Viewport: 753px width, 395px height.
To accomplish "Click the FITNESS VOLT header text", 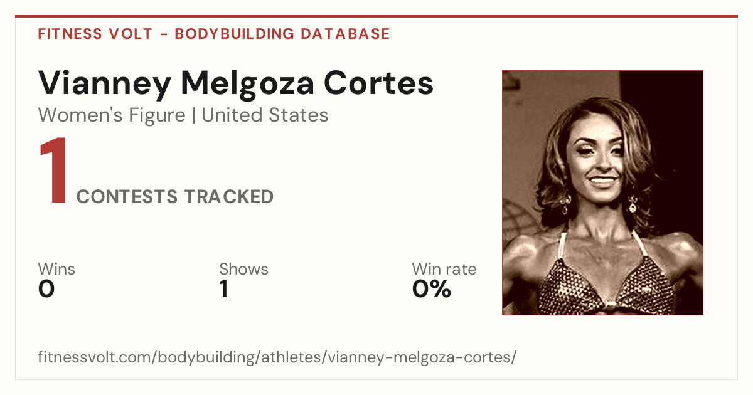I will [x=95, y=34].
